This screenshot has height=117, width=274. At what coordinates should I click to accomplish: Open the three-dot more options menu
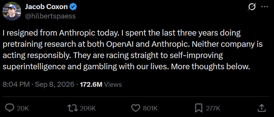tap(264, 7)
